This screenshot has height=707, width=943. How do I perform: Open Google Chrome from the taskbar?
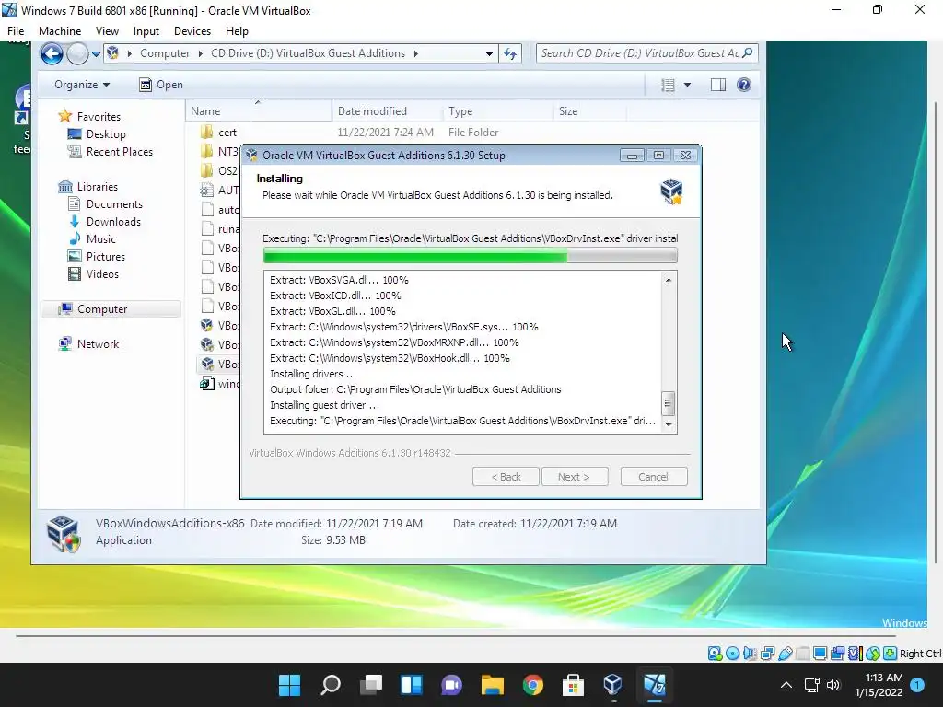pos(533,685)
